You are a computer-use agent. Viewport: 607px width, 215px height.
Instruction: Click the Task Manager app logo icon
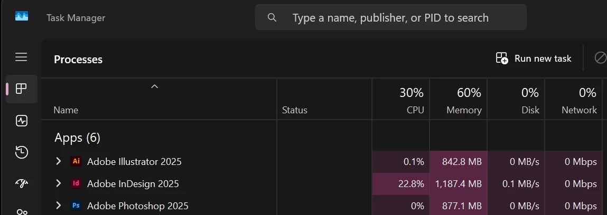point(22,16)
